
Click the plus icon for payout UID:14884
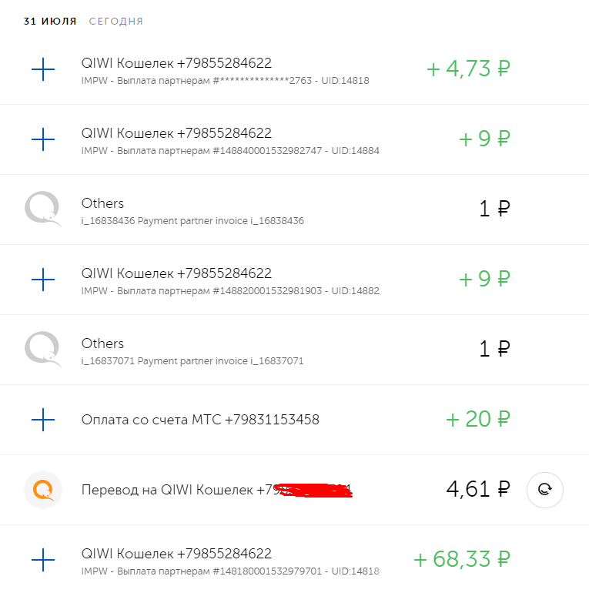click(43, 140)
